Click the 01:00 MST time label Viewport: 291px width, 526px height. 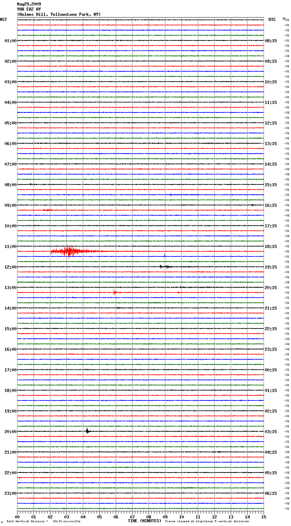point(10,41)
